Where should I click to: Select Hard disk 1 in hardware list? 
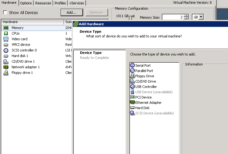(20, 56)
